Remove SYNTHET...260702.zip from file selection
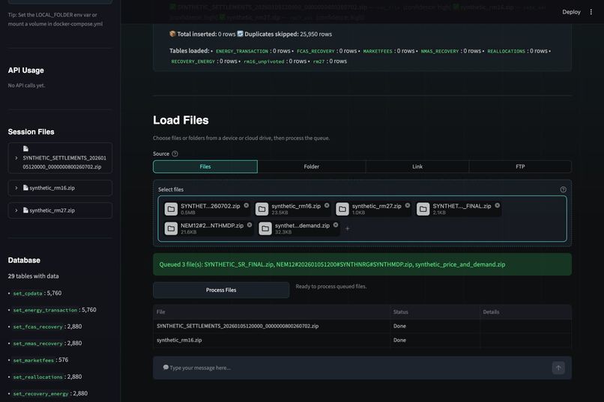This screenshot has height=402, width=604. tap(246, 205)
